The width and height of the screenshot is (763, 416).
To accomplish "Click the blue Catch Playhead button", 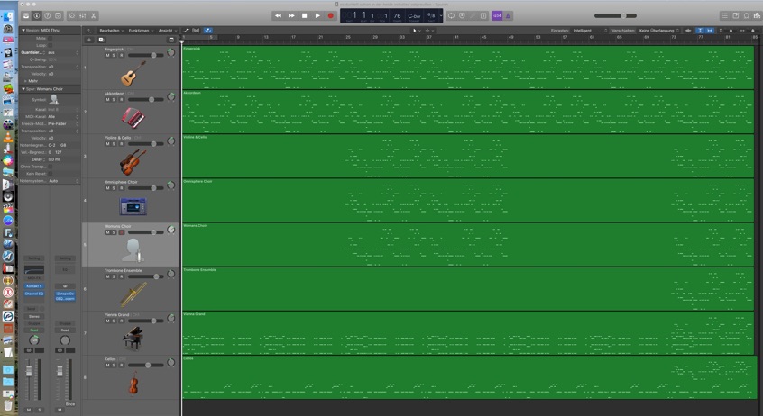I will 207,30.
